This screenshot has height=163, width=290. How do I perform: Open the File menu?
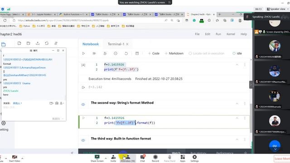pos(197,34)
